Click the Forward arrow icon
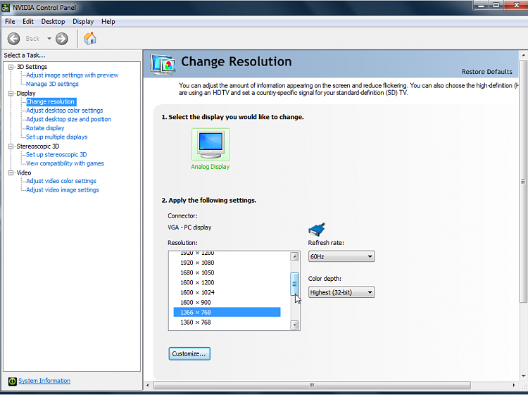 tap(62, 39)
